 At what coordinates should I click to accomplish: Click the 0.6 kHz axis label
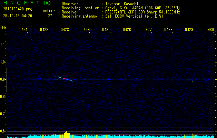[x=3, y=131]
